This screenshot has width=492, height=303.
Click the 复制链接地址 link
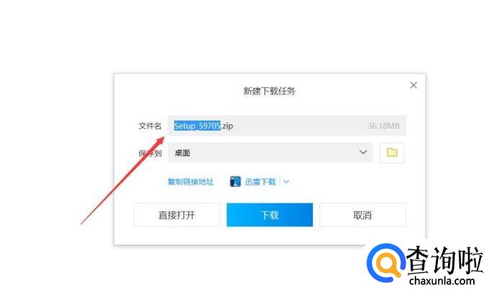190,181
